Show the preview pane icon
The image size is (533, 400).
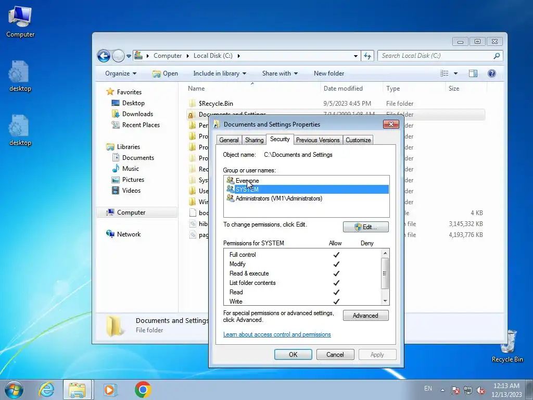click(473, 73)
